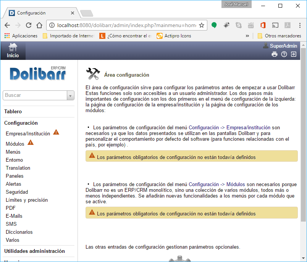Open the Otros marcadores bookmarks folder
The image size is (307, 262).
click(279, 36)
